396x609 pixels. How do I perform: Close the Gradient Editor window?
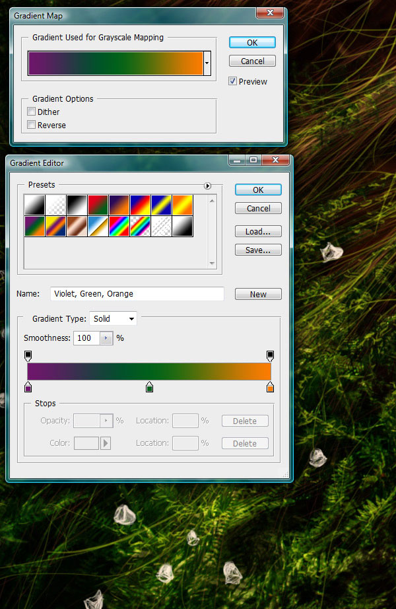pyautogui.click(x=276, y=160)
